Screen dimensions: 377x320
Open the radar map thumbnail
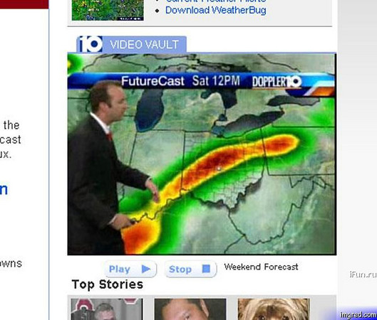point(108,11)
